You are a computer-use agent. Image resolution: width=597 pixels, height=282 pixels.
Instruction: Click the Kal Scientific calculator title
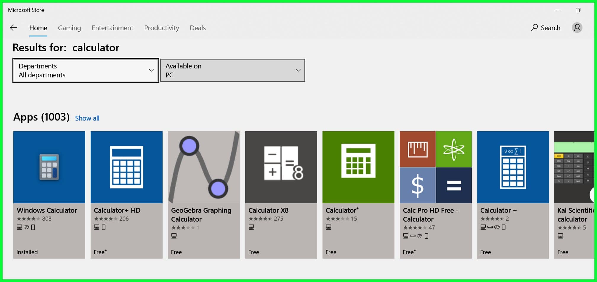click(576, 215)
